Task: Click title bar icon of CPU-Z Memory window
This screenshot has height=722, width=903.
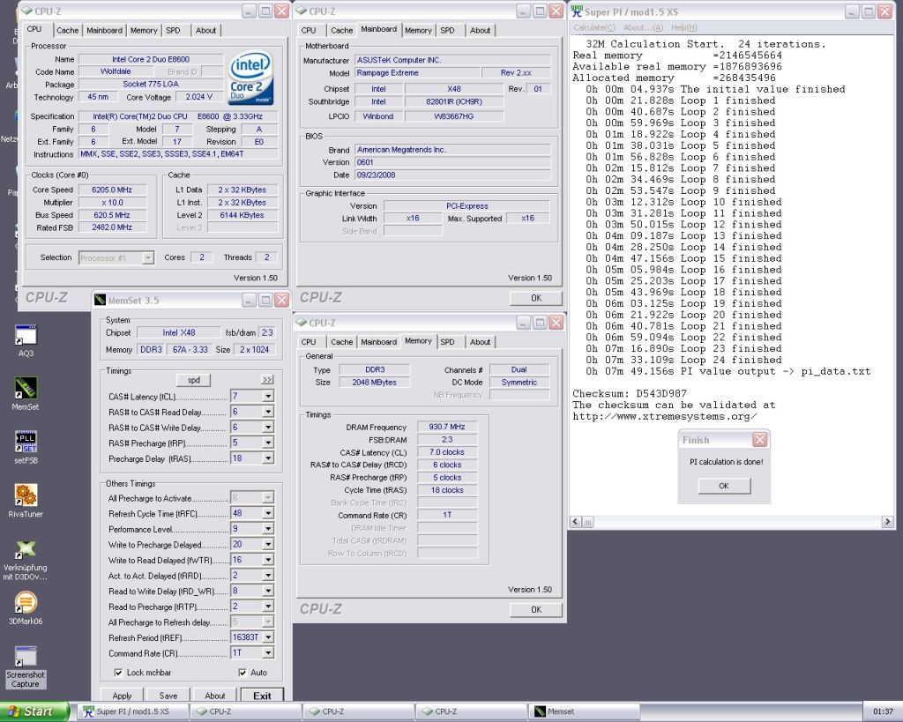Action: (302, 323)
